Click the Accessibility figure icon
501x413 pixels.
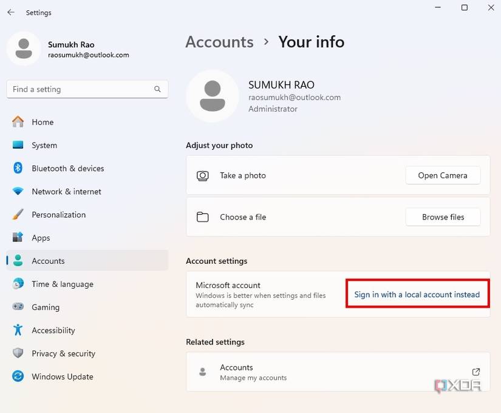(x=18, y=330)
